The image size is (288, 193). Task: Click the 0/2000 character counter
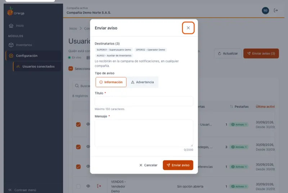(x=188, y=150)
